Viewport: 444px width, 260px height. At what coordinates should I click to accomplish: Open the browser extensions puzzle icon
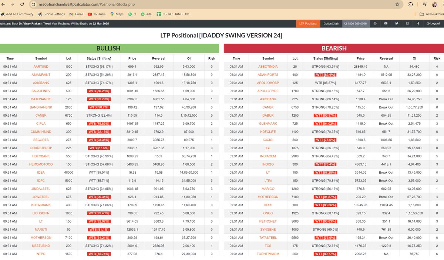[x=411, y=4]
